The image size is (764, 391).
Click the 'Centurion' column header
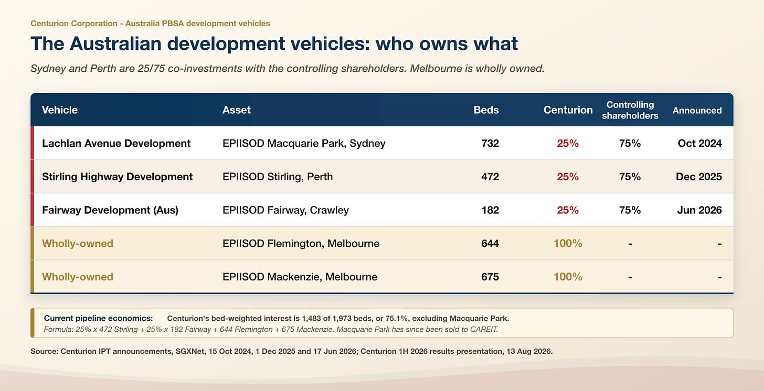pyautogui.click(x=568, y=110)
